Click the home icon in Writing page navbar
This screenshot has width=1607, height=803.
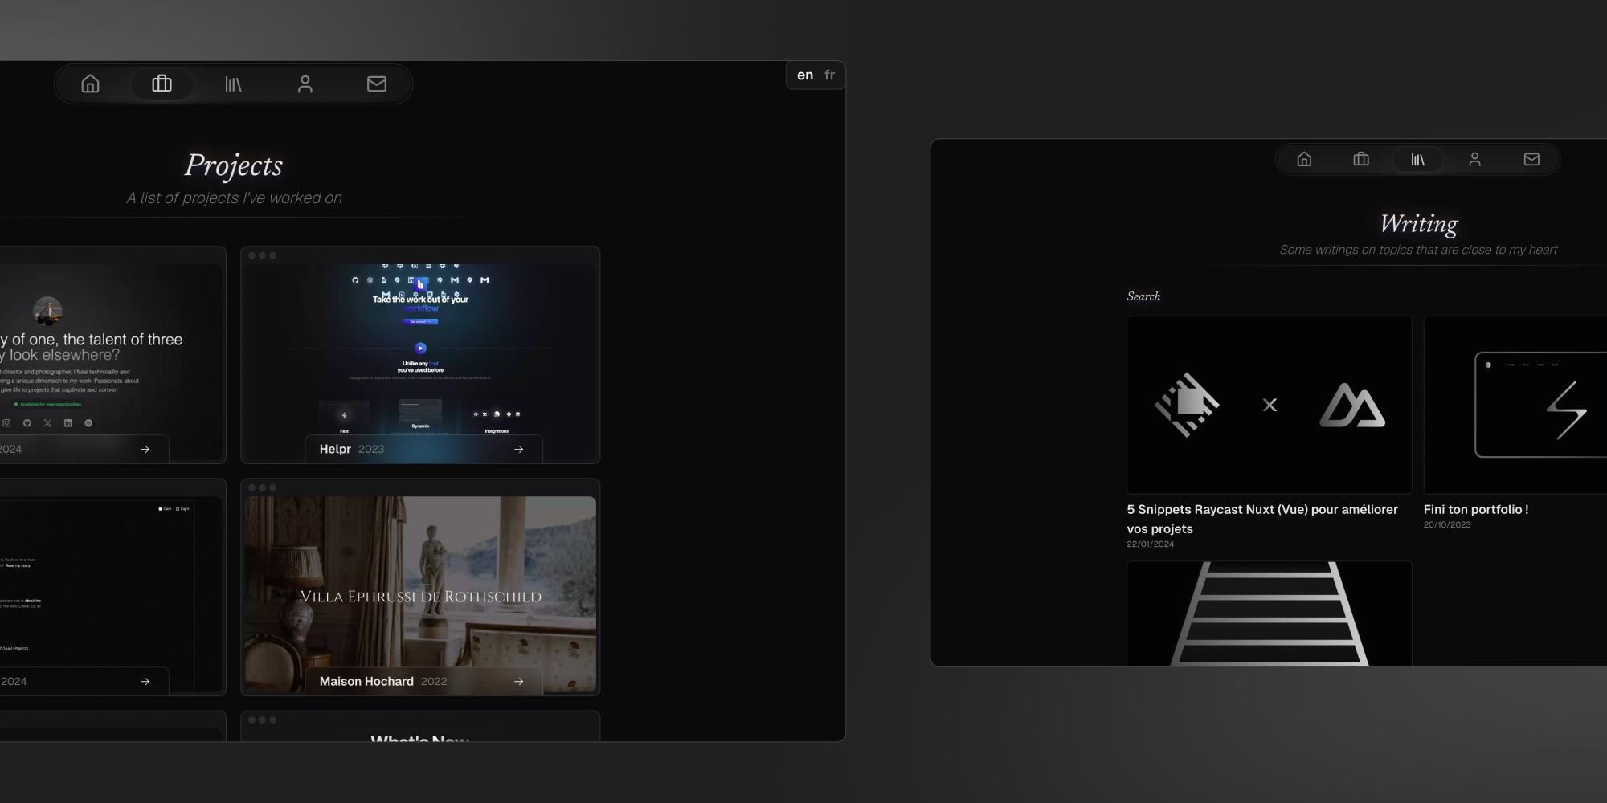pyautogui.click(x=1304, y=159)
